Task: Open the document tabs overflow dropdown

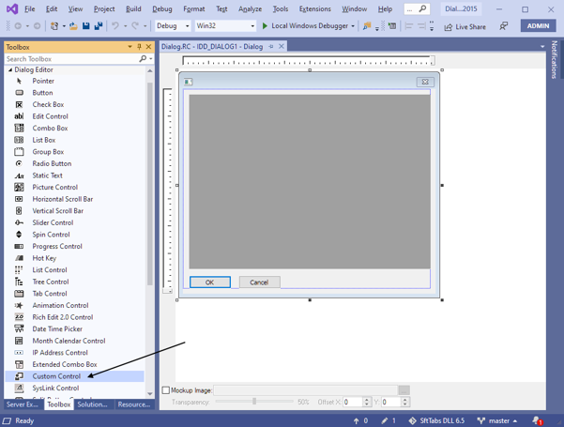Action: coord(542,47)
